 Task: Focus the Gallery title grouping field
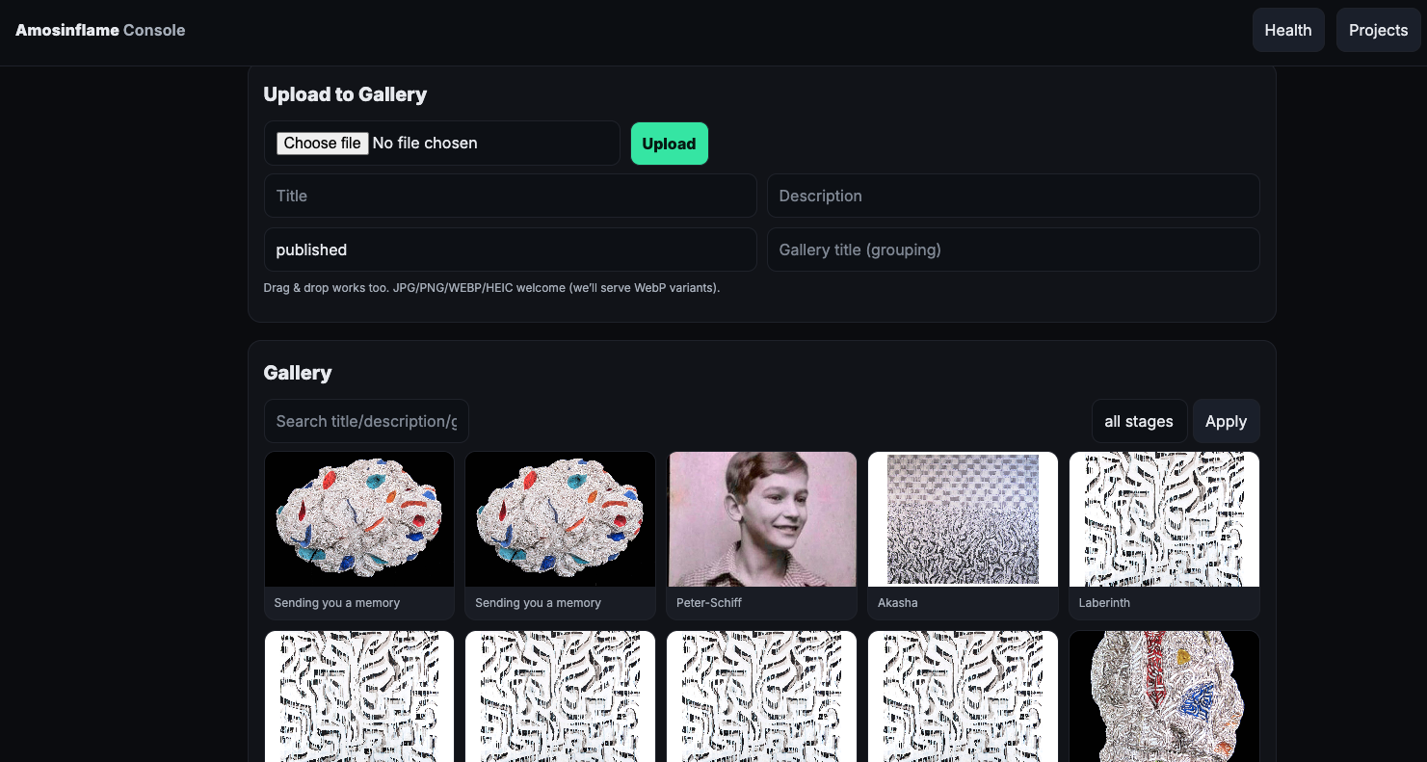pyautogui.click(x=1013, y=250)
